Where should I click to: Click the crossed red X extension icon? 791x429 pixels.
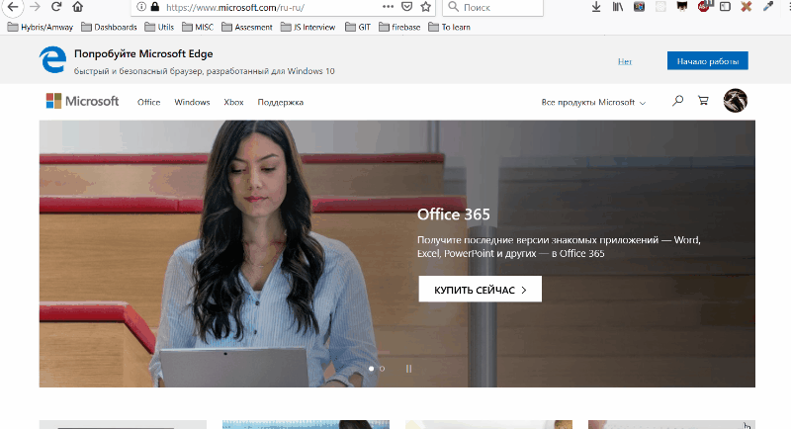click(747, 7)
